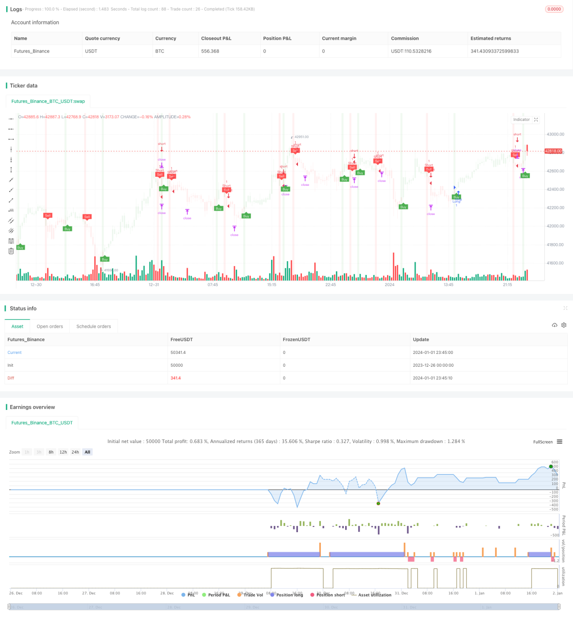This screenshot has width=573, height=620.
Task: Select the vertical segment drawing tool
Action: coord(11,169)
